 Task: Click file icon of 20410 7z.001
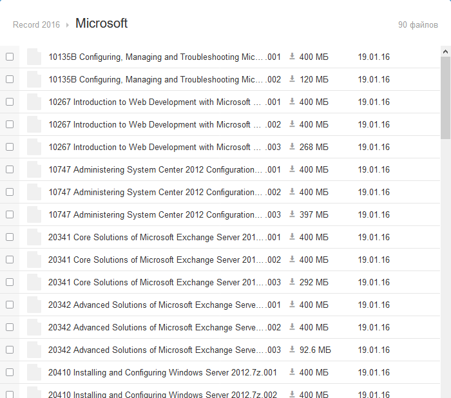34,372
